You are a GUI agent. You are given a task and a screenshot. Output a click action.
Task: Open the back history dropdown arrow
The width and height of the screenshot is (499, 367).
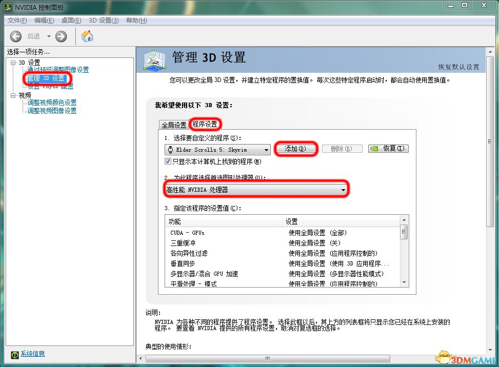pyautogui.click(x=49, y=36)
